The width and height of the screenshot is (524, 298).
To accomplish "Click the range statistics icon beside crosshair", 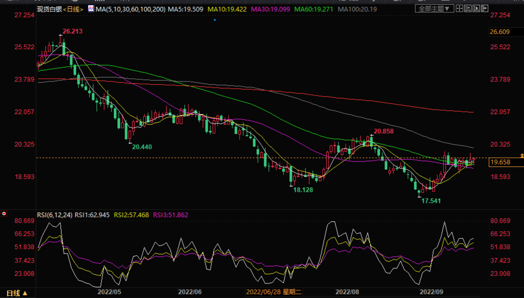I will (468, 9).
